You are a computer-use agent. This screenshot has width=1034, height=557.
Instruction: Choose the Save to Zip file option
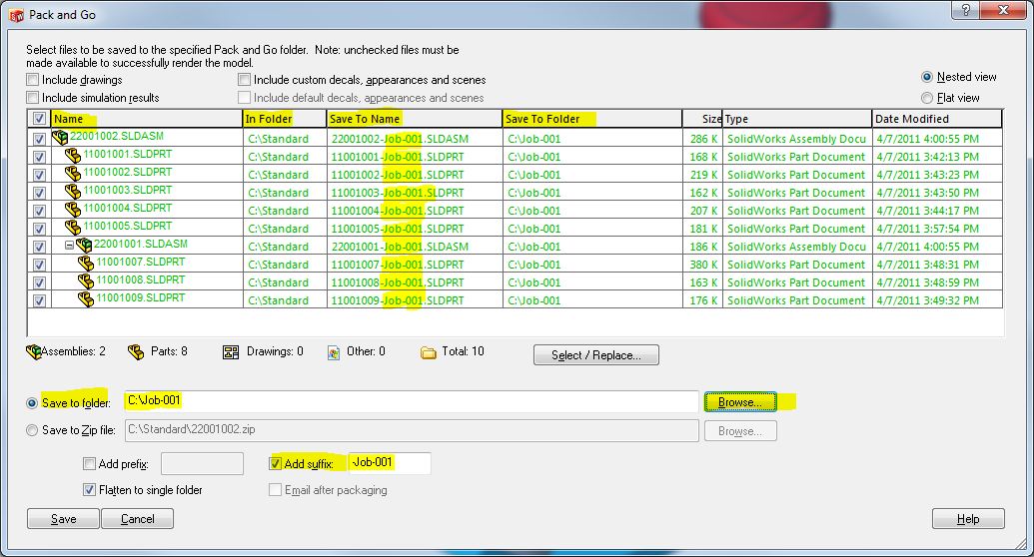(x=32, y=430)
